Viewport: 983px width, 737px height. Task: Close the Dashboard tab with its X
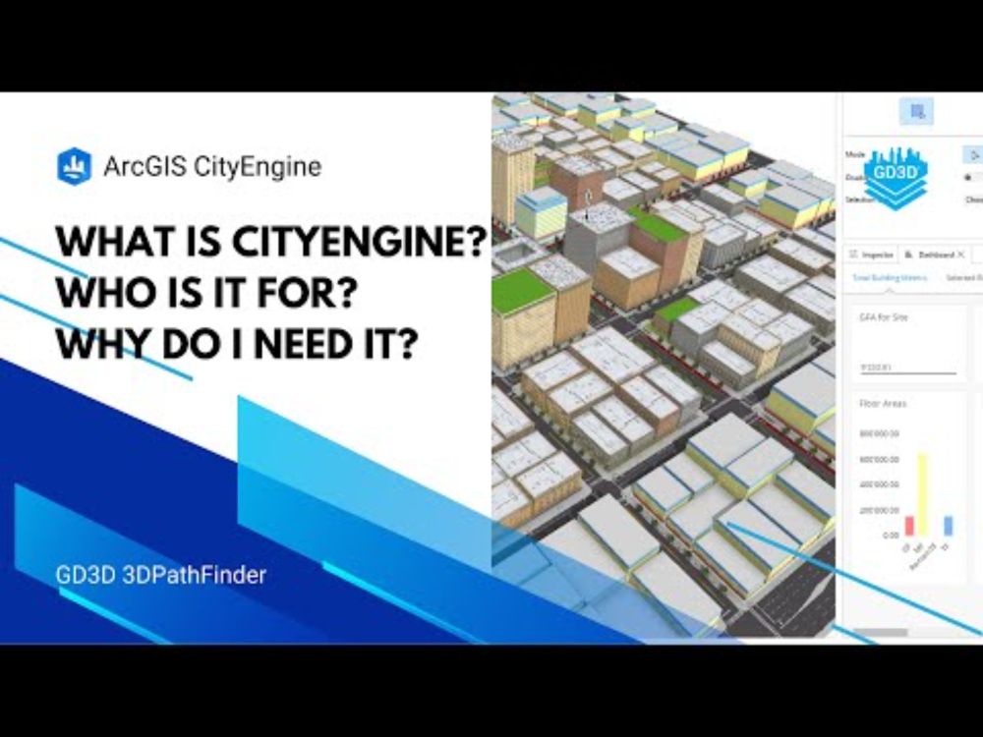point(961,255)
